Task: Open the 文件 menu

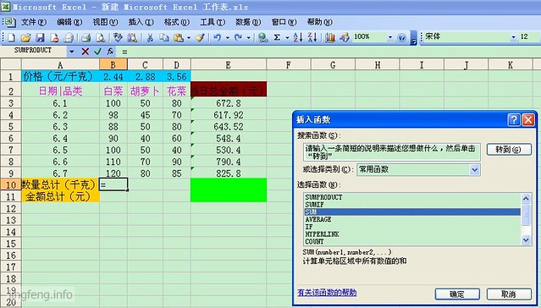Action: [x=34, y=22]
